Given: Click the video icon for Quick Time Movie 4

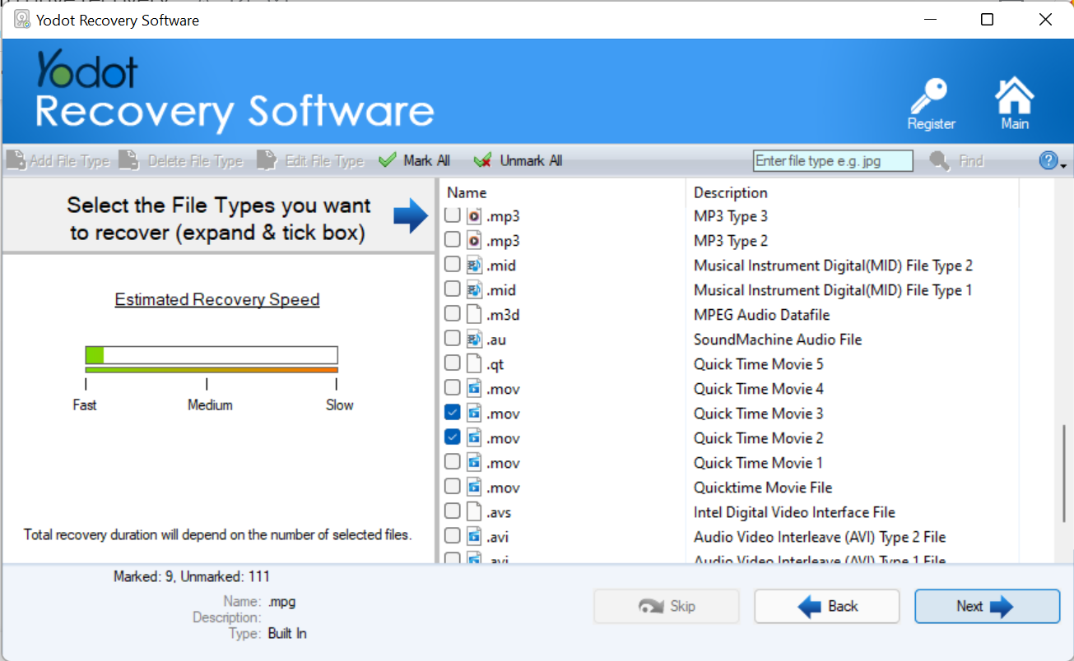Looking at the screenshot, I should tap(473, 389).
